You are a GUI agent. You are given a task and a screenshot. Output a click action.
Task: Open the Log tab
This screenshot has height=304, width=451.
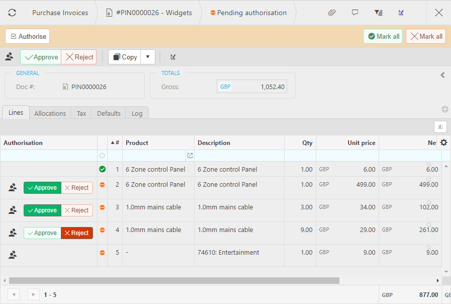tap(137, 113)
